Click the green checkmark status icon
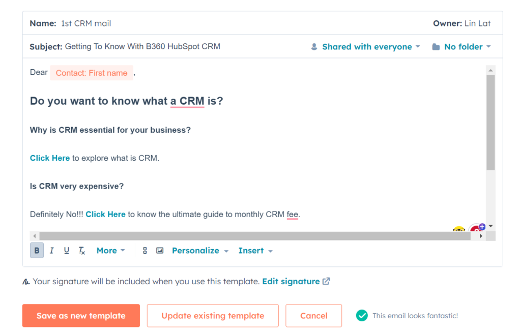521x333 pixels. (362, 316)
